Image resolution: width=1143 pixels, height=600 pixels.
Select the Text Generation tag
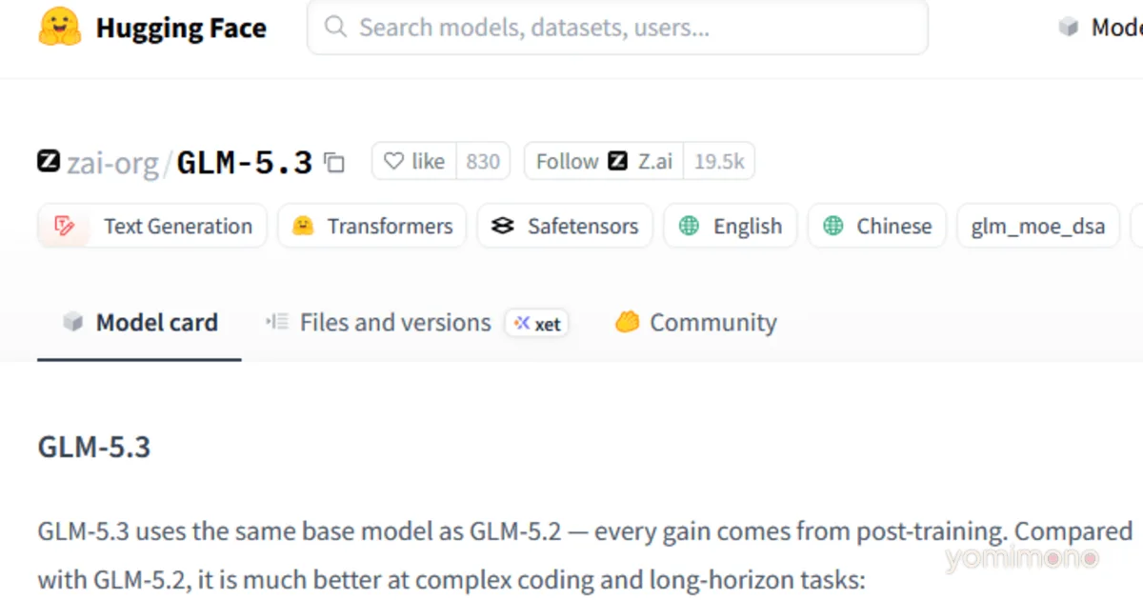(x=152, y=226)
